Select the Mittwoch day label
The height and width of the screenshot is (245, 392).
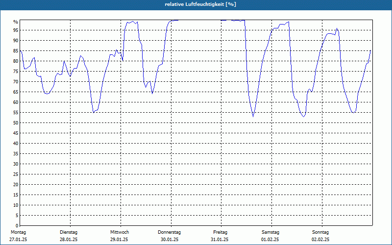pos(120,232)
